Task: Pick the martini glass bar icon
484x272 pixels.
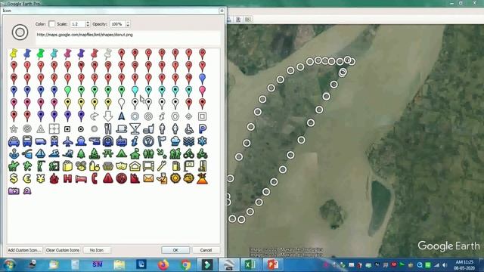Action: coord(135,128)
